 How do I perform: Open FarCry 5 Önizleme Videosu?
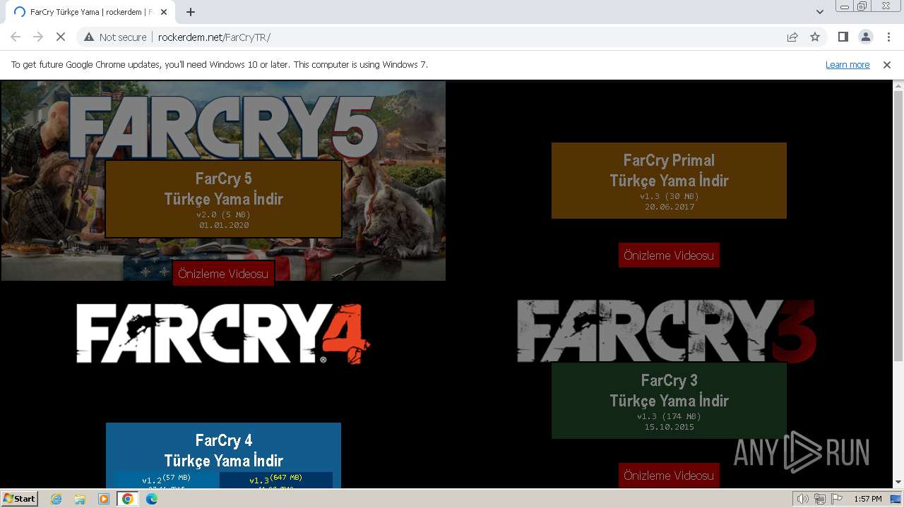coord(223,274)
